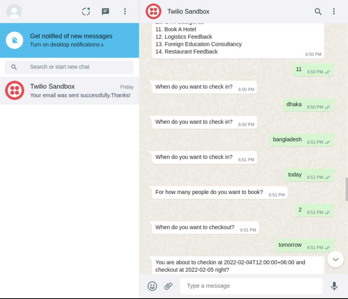
Task: Click the search magnifier icon in the sidebar
Action: point(14,67)
